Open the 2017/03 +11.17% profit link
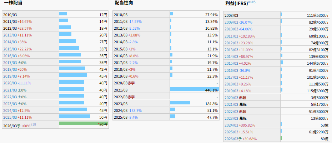The width and height of the screenshot is (332, 143). [x=231, y=77]
